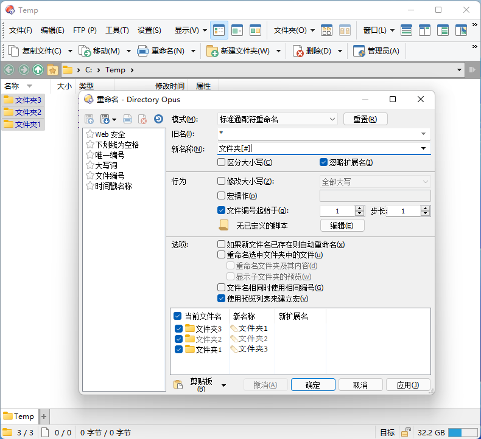
Task: Click the OK (确定) button
Action: click(x=313, y=385)
